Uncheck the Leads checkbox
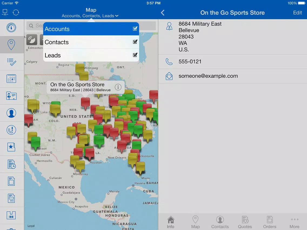The width and height of the screenshot is (307, 230). [x=135, y=55]
